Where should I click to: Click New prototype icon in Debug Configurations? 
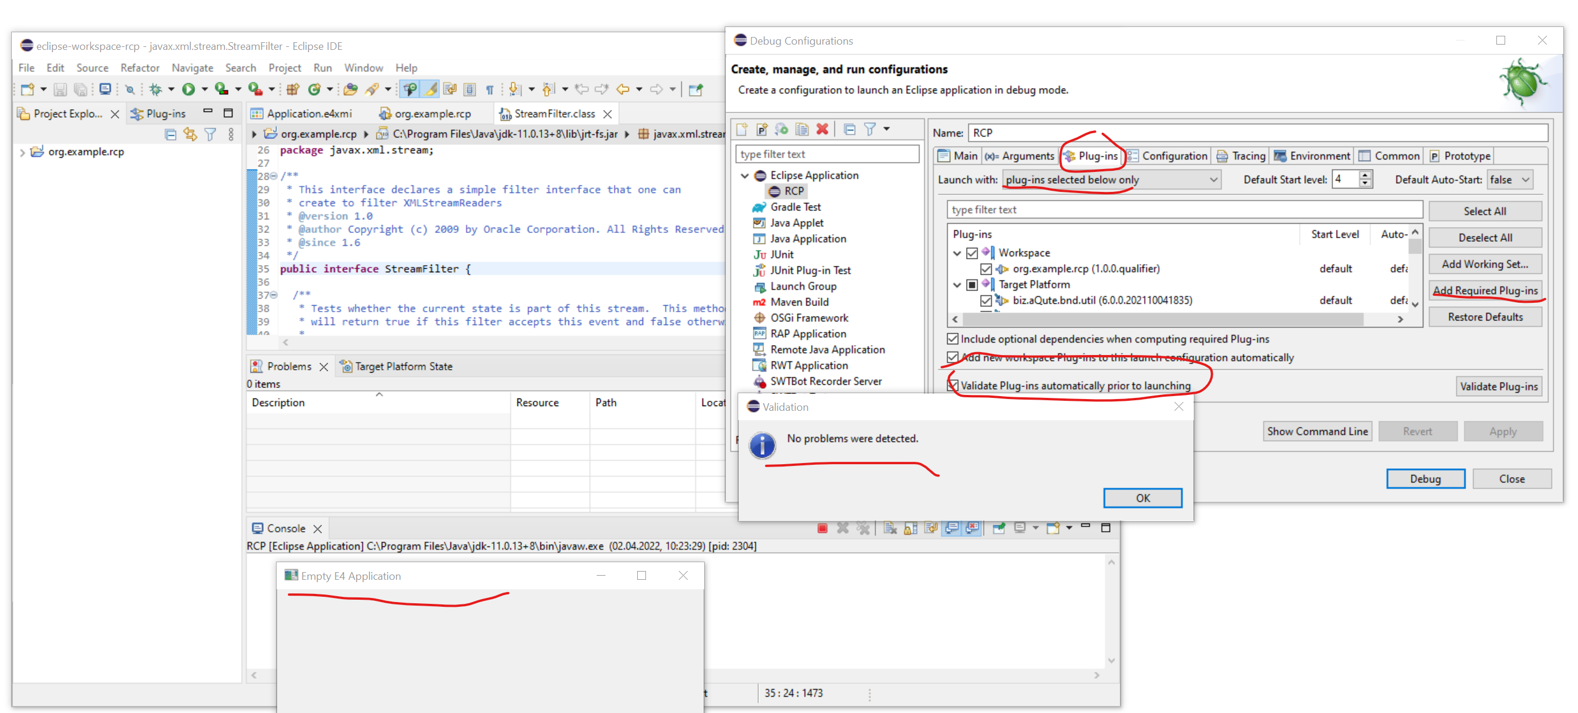pyautogui.click(x=762, y=129)
